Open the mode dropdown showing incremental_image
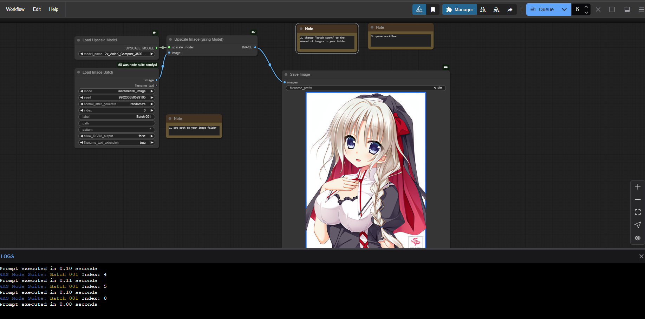645x319 pixels. [x=117, y=91]
